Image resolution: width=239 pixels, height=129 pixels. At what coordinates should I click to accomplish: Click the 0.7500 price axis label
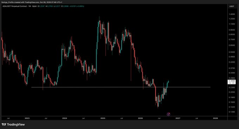pos(232,40)
